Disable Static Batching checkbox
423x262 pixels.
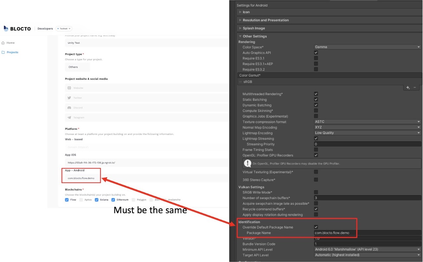(x=316, y=100)
